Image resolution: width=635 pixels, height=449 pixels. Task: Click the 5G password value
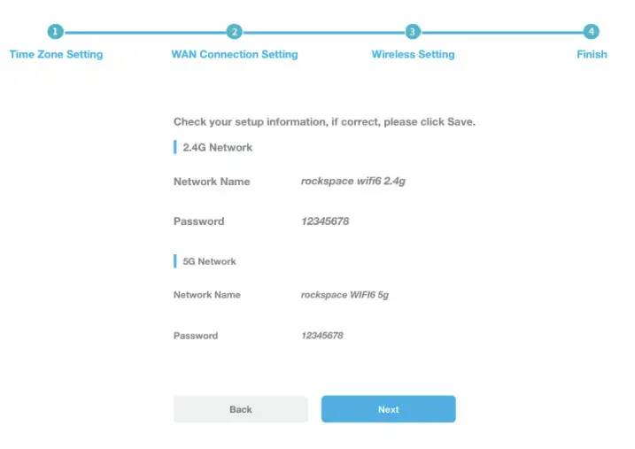pyautogui.click(x=321, y=336)
